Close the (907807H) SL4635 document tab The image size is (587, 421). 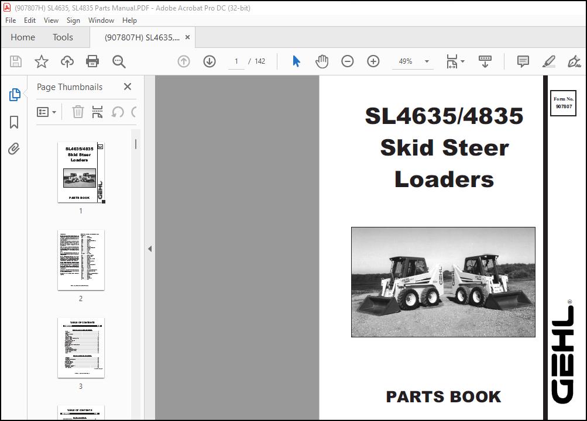[187, 37]
